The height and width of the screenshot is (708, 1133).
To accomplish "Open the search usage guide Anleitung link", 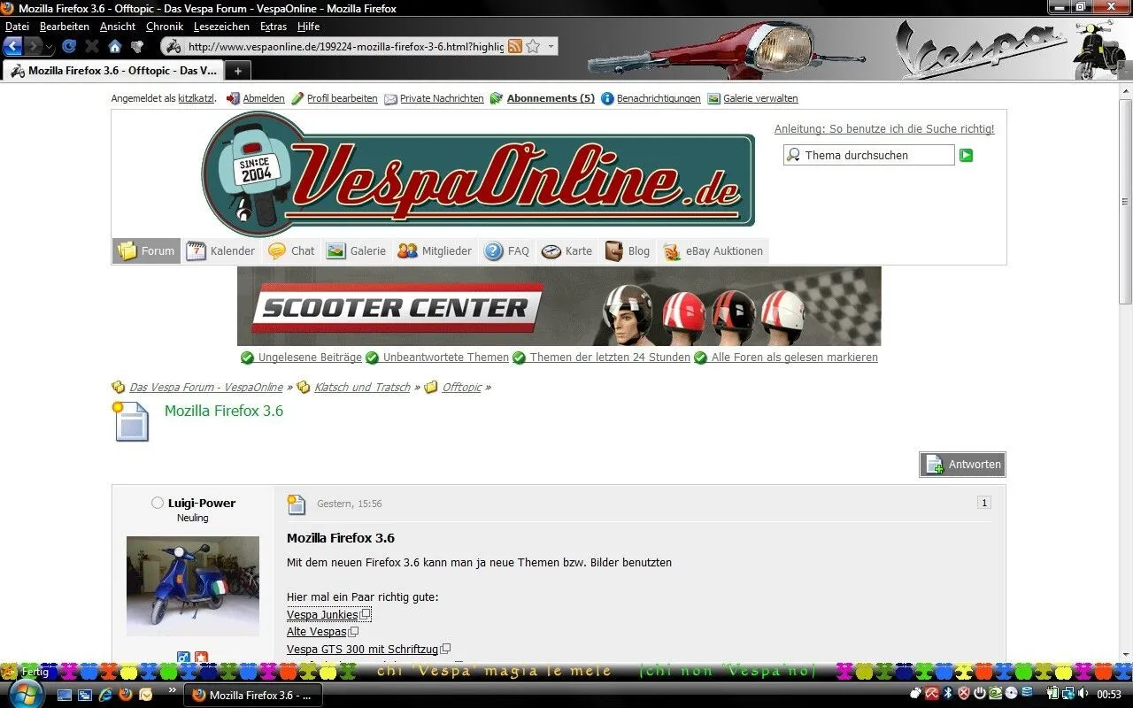I will (884, 129).
